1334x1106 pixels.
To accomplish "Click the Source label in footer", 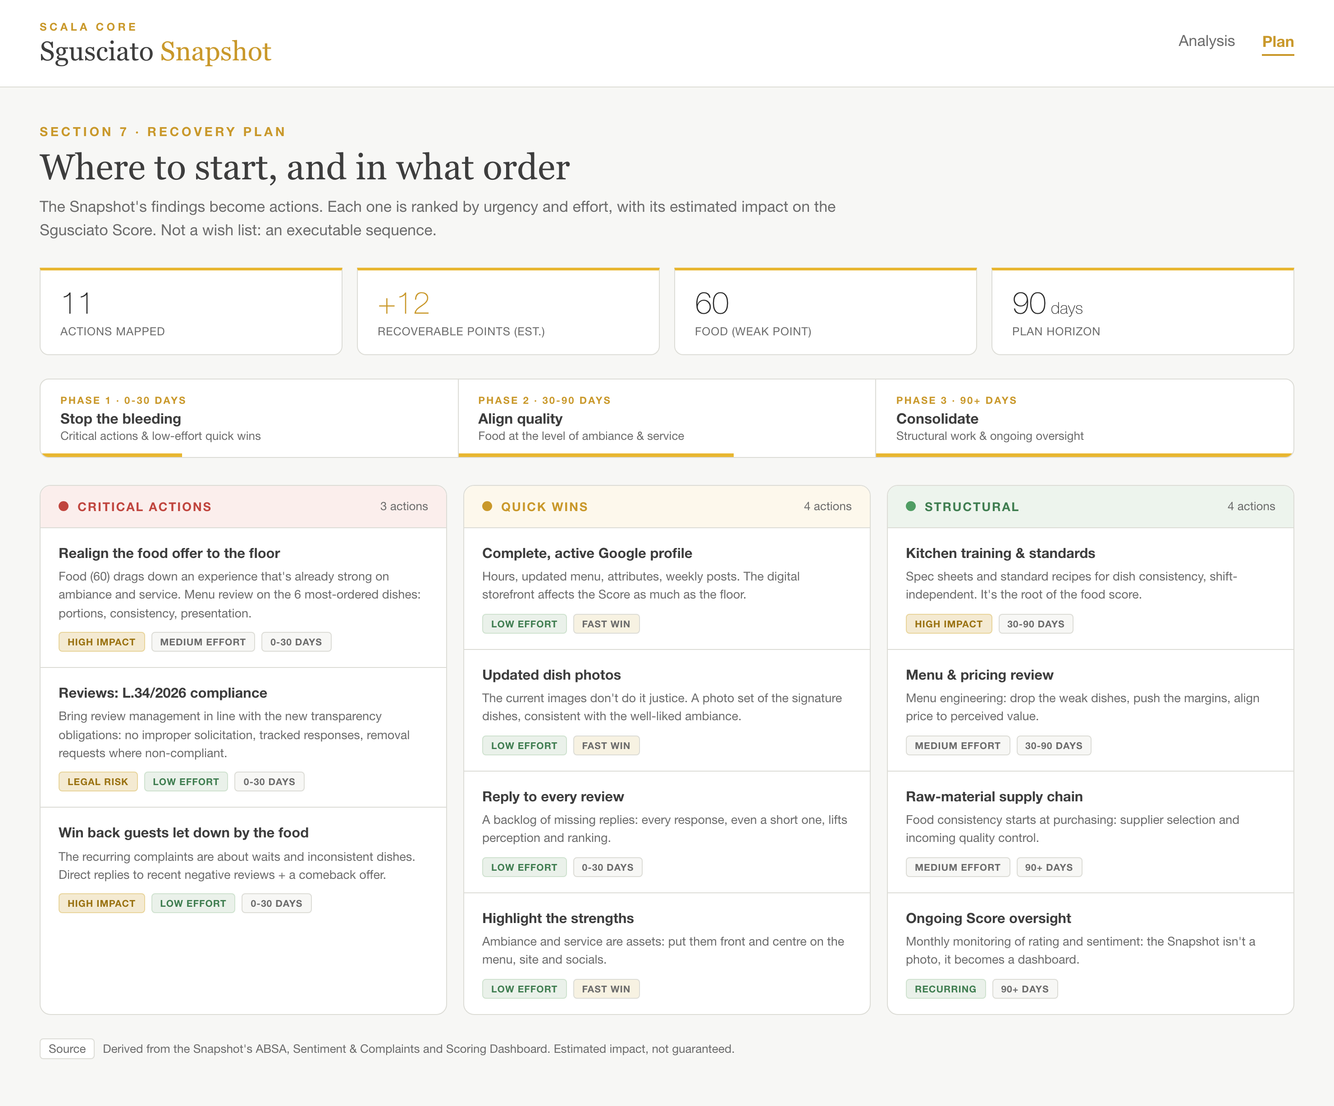I will coord(67,1049).
